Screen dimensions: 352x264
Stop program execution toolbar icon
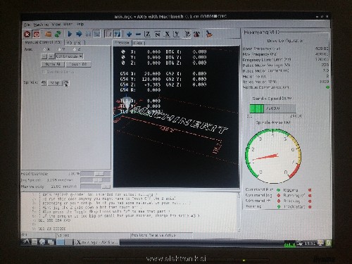(96, 34)
